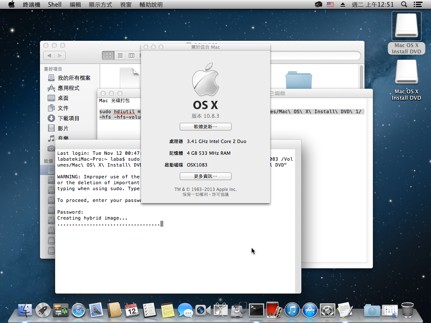Open the 輔助說明 menu
The height and width of the screenshot is (323, 431).
(x=151, y=4)
